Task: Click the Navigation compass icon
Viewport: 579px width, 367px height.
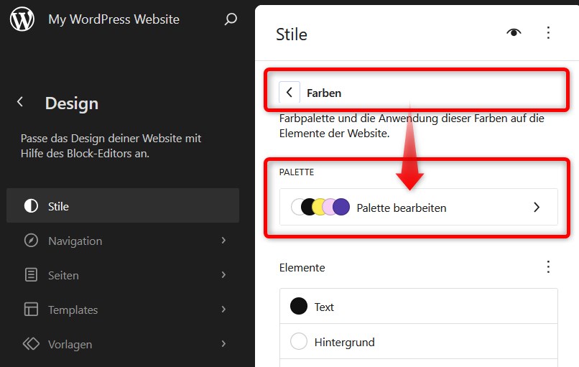Action: click(31, 241)
